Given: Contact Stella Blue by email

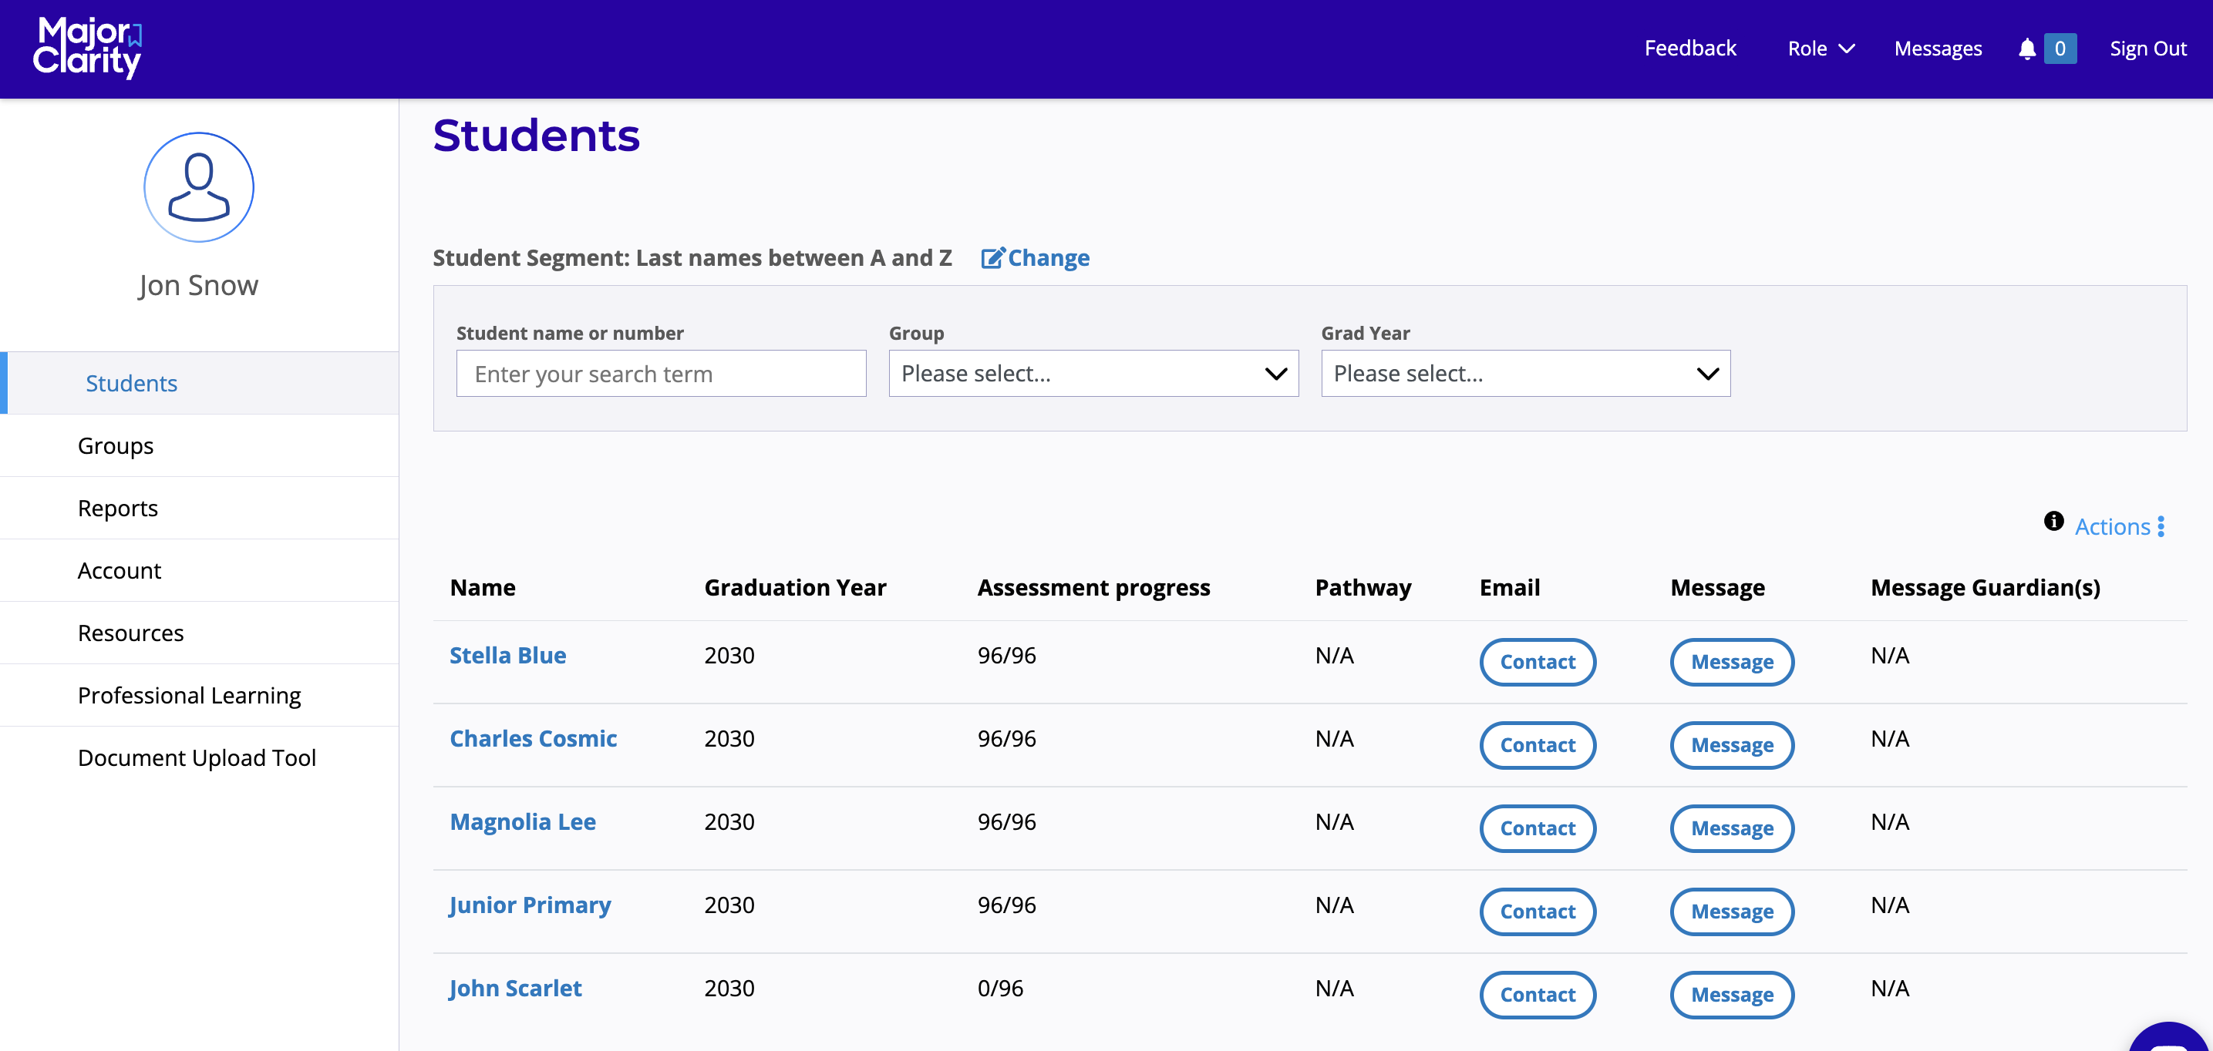Looking at the screenshot, I should click(x=1537, y=662).
